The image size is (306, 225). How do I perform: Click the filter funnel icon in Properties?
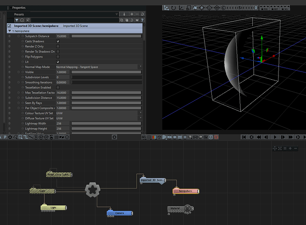tap(17, 20)
